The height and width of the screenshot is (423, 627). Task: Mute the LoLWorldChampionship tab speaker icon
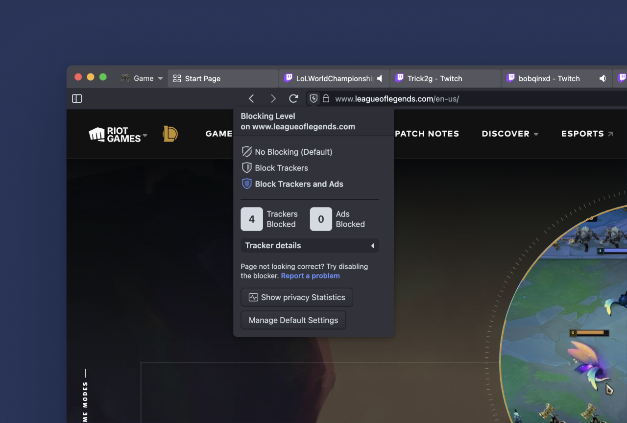click(380, 78)
